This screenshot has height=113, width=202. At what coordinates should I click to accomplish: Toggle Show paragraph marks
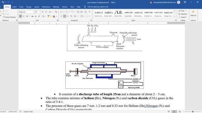(x=90, y=12)
